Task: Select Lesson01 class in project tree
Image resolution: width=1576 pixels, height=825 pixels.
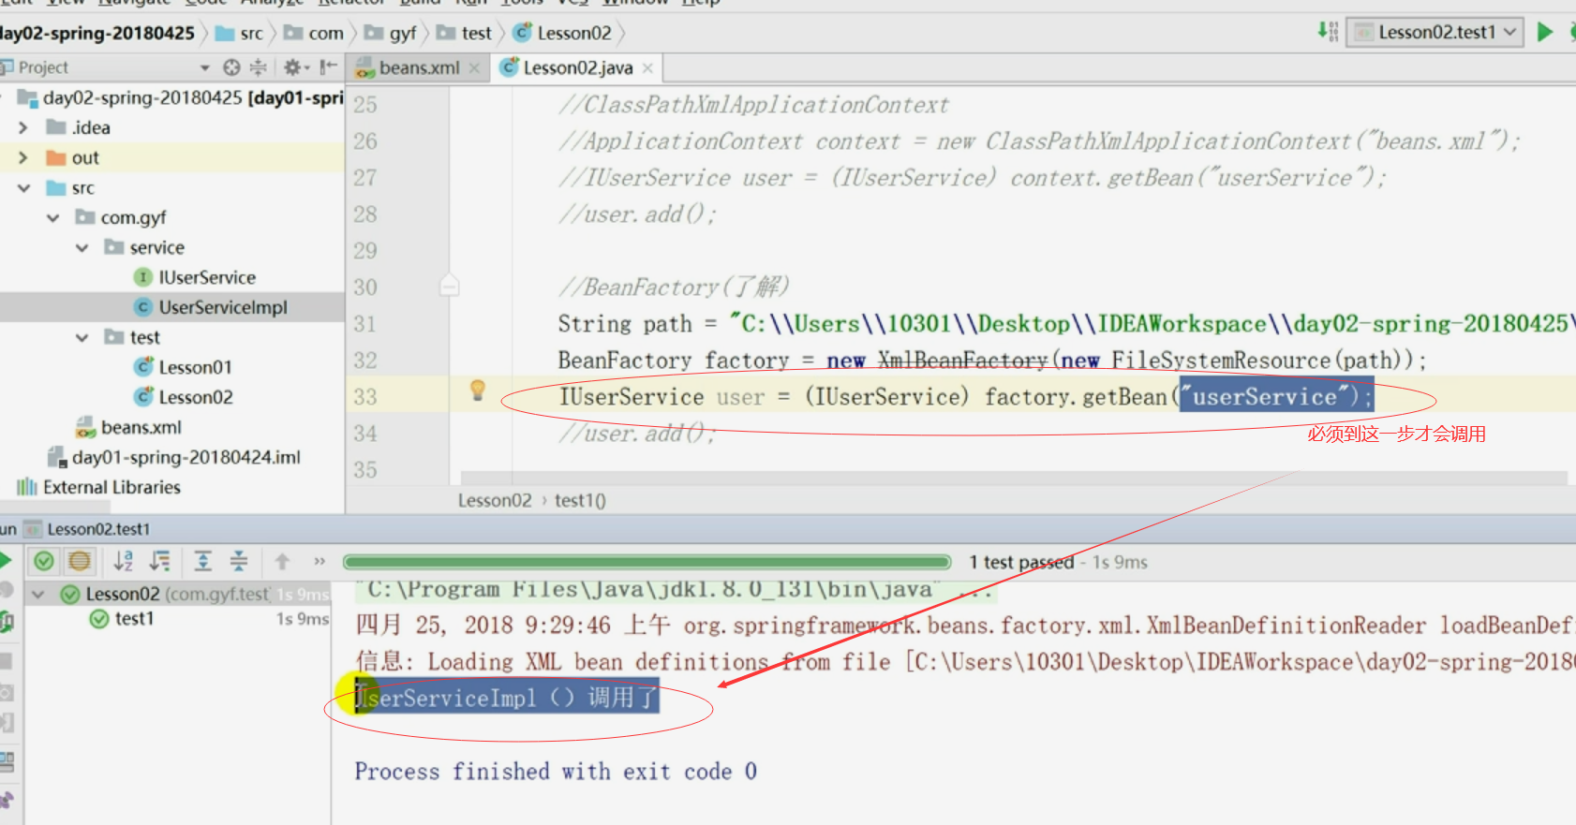Action: click(184, 367)
